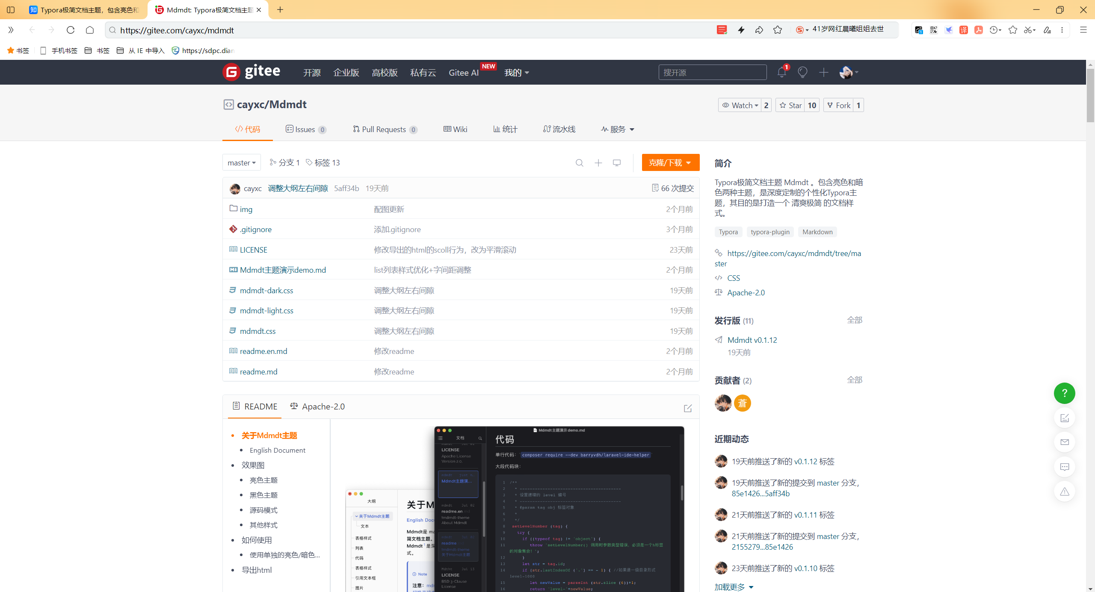The height and width of the screenshot is (592, 1095).
Task: Open Gitee AI header link
Action: click(464, 73)
